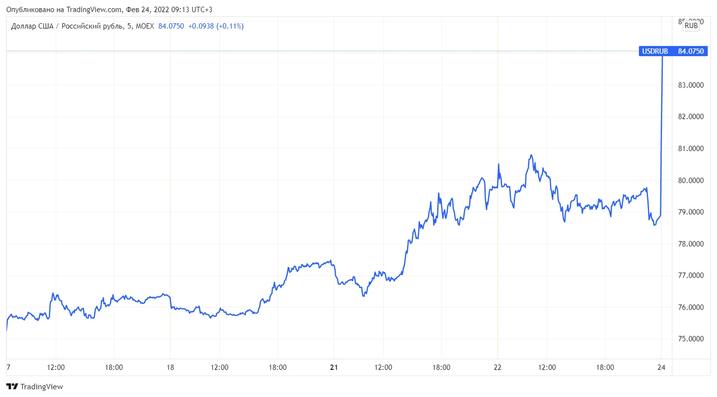Click the blue 84.0750 value in legend
Screen dimensions: 717x397
point(171,26)
